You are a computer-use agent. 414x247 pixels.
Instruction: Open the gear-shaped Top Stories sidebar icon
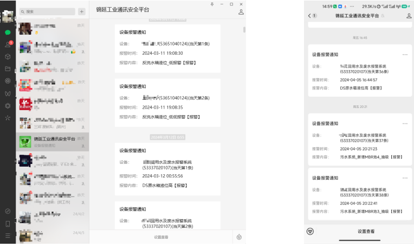click(8, 106)
